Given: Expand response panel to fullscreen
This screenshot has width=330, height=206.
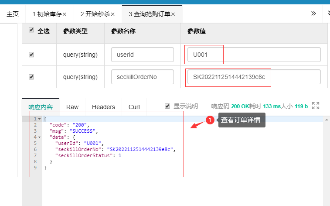Looking at the screenshot, I should click(316, 106).
